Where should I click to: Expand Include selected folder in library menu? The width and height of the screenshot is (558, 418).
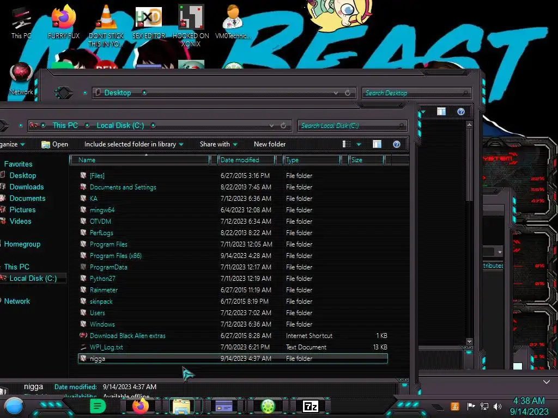tap(134, 144)
